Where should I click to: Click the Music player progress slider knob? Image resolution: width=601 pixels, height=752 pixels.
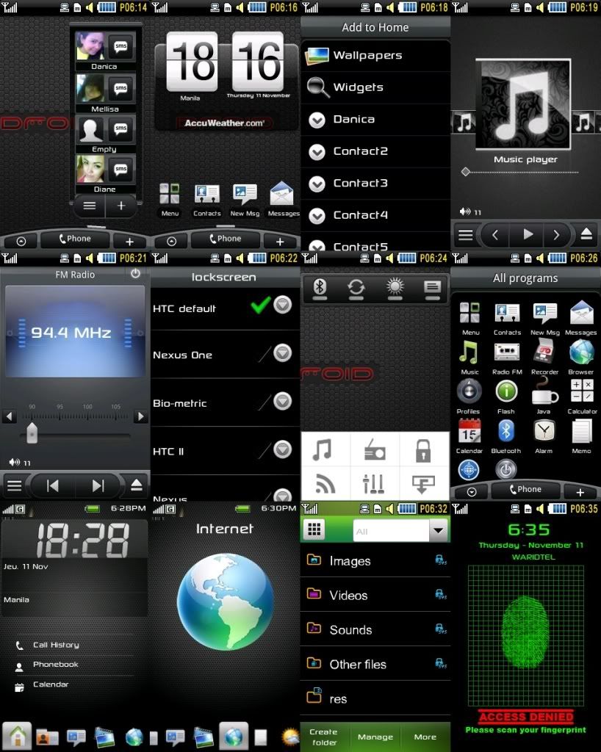[465, 172]
